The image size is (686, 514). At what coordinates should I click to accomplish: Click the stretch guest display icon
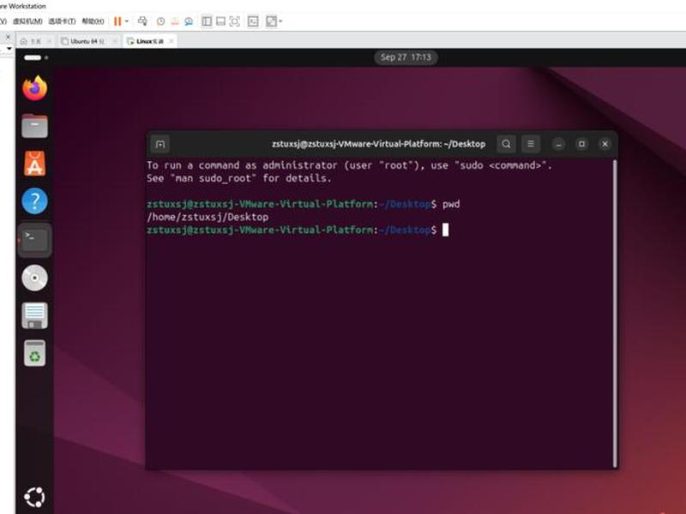[271, 21]
